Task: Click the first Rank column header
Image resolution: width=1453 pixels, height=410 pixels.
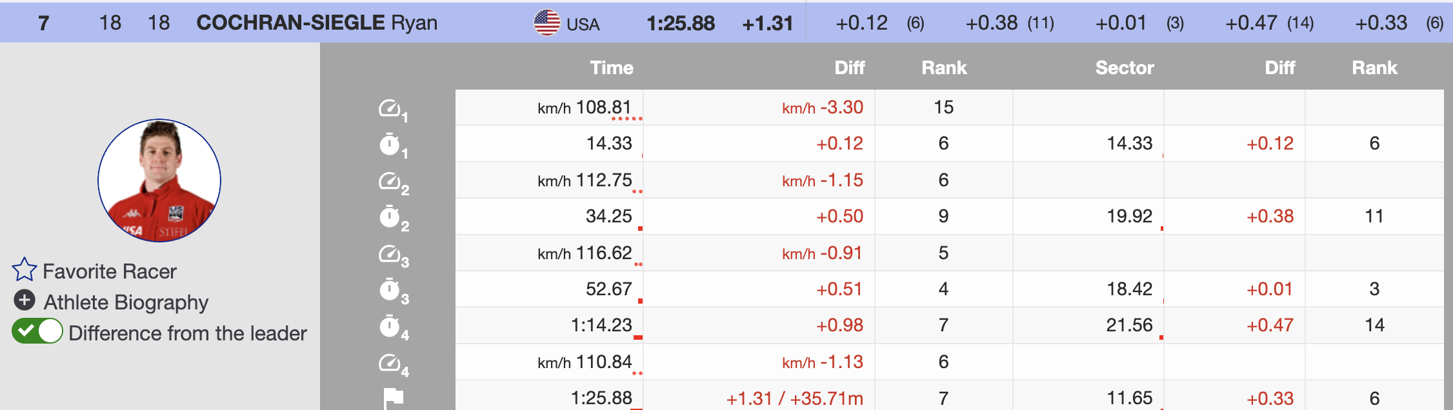Action: 943,68
